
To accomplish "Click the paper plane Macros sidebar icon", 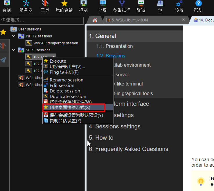I will click(3, 59).
